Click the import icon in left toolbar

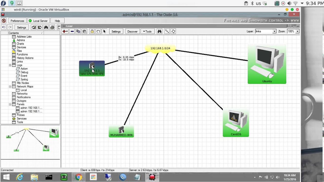[x=33, y=27]
